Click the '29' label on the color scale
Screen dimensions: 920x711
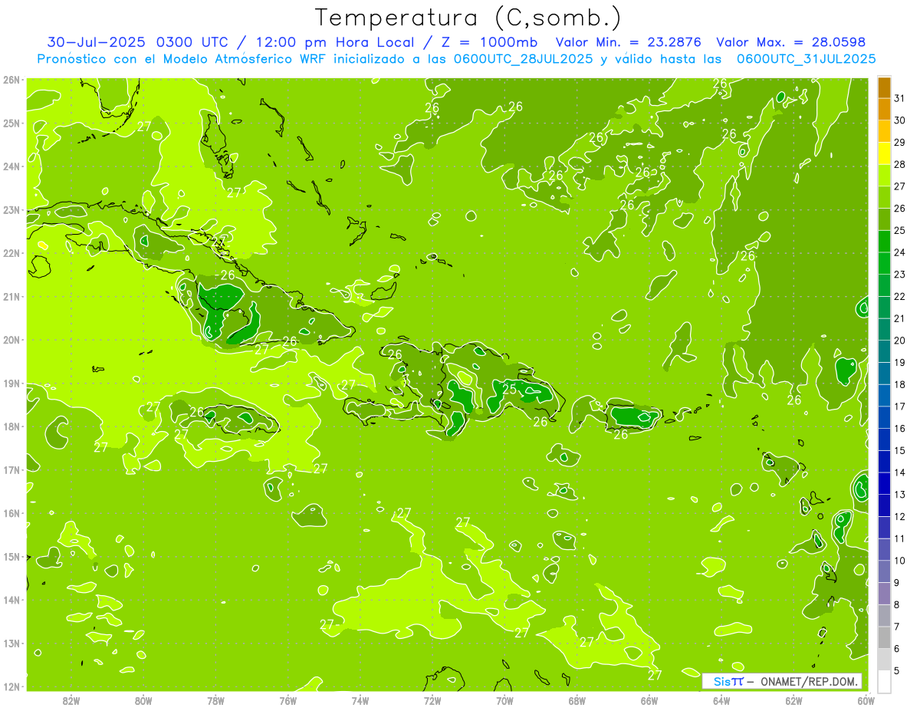[x=899, y=143]
